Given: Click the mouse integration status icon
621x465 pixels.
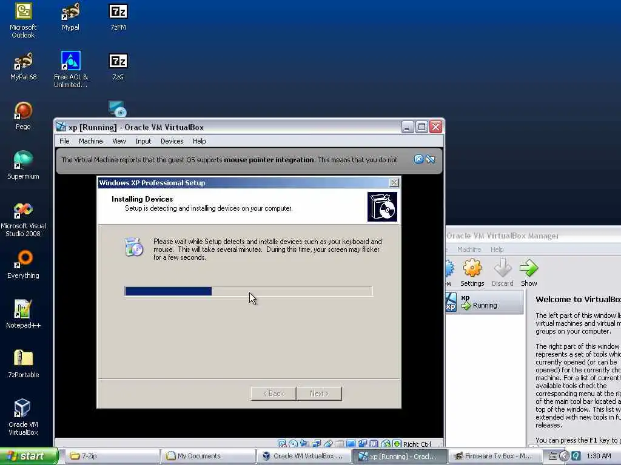Looking at the screenshot, I should click(385, 444).
